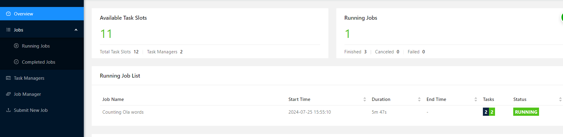Collapse the Jobs submenu chevron
Image resolution: width=563 pixels, height=137 pixels.
[x=76, y=30]
